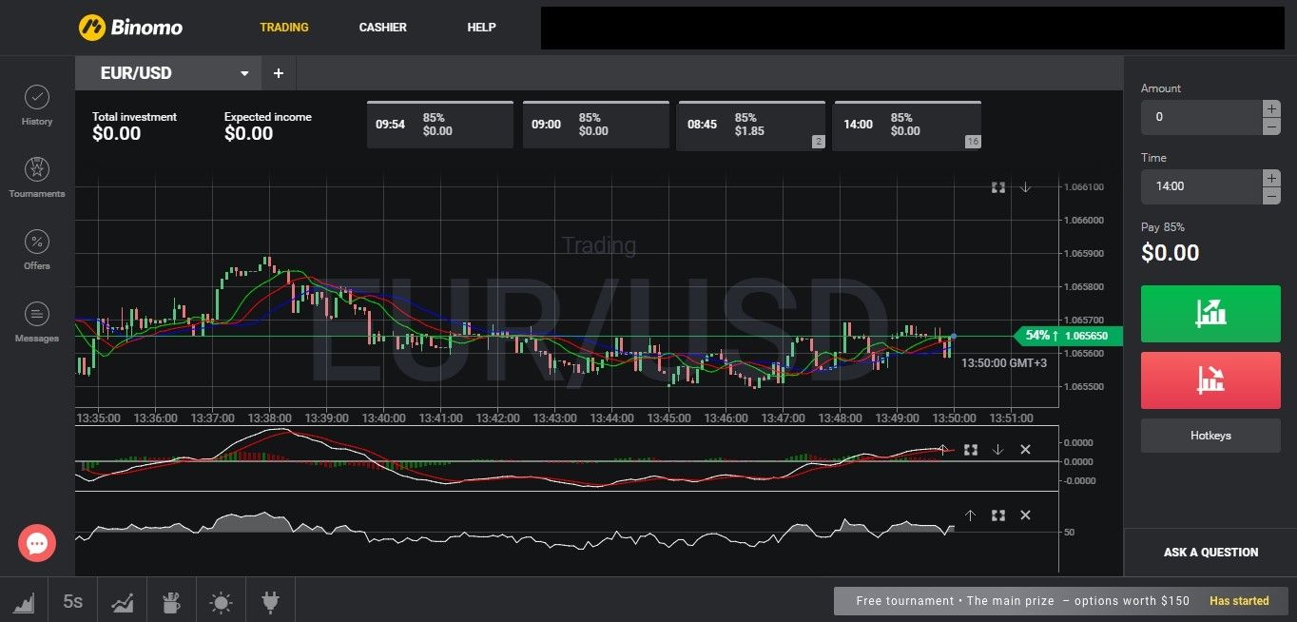
Task: Open the Messages section
Action: 37,322
